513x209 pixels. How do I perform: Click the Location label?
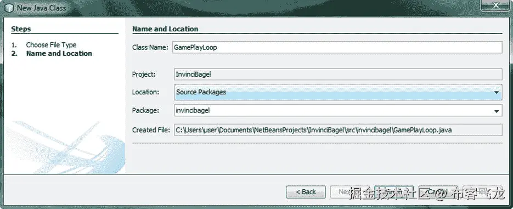tap(145, 92)
